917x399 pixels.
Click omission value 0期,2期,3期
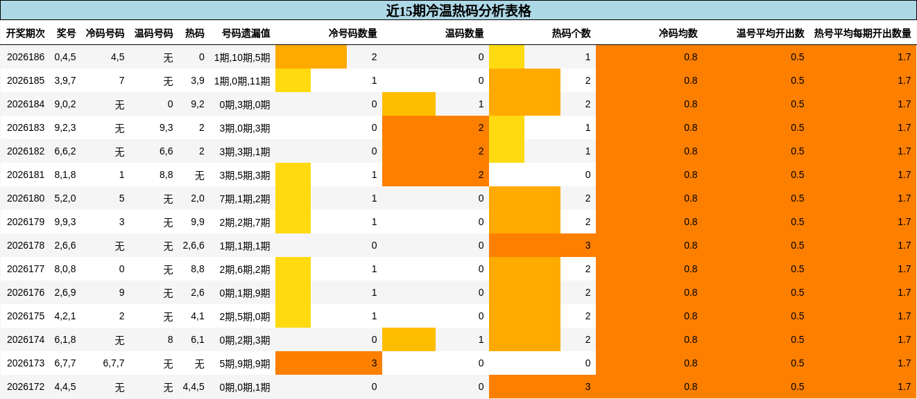245,340
